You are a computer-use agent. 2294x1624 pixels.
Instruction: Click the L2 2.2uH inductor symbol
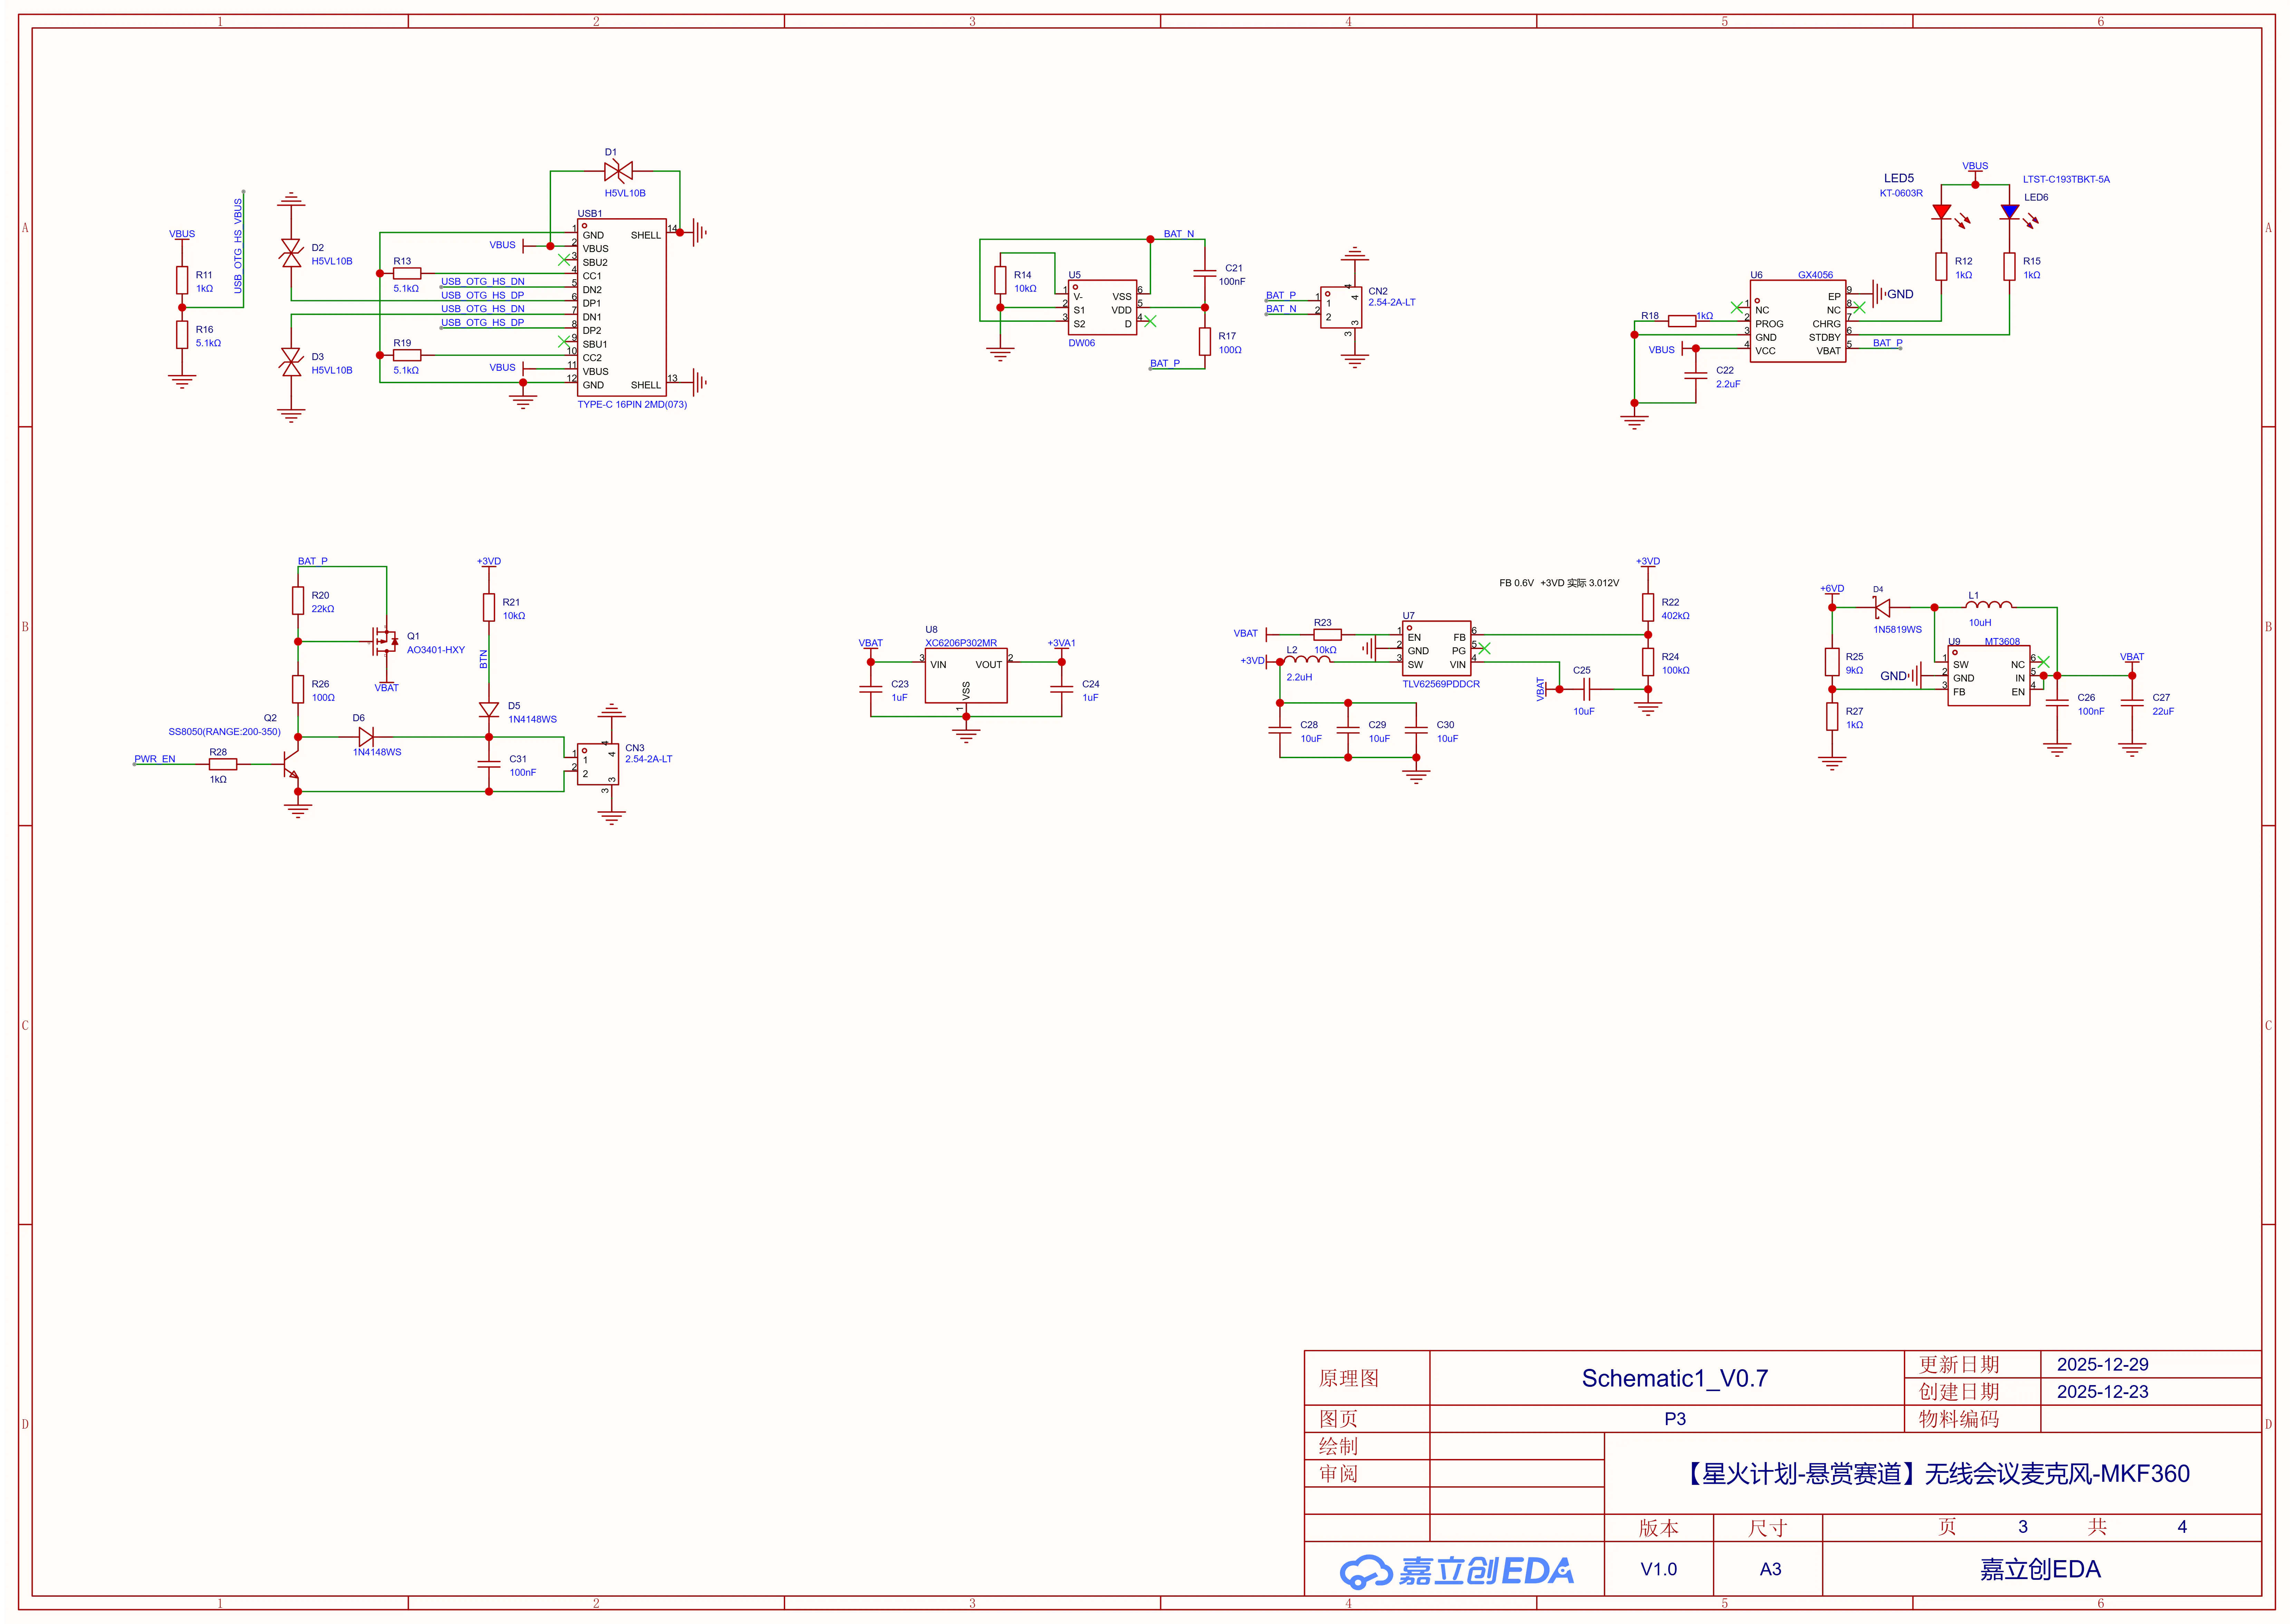(x=1307, y=659)
